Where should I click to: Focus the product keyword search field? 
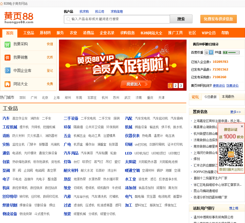(x=117, y=19)
